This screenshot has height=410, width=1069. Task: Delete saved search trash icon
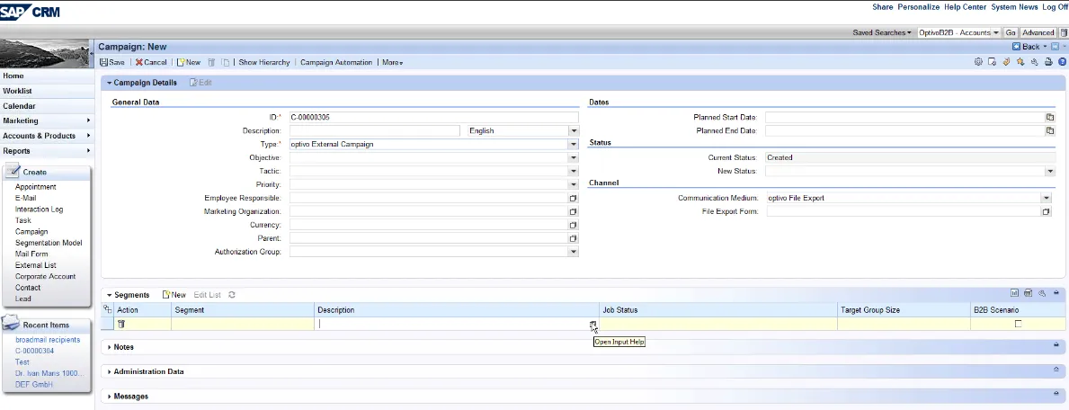click(x=1064, y=32)
